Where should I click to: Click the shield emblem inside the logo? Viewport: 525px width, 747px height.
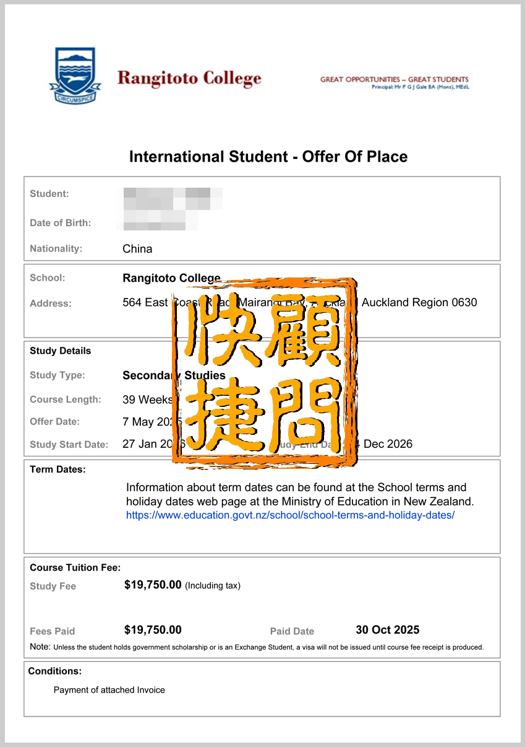tap(74, 68)
